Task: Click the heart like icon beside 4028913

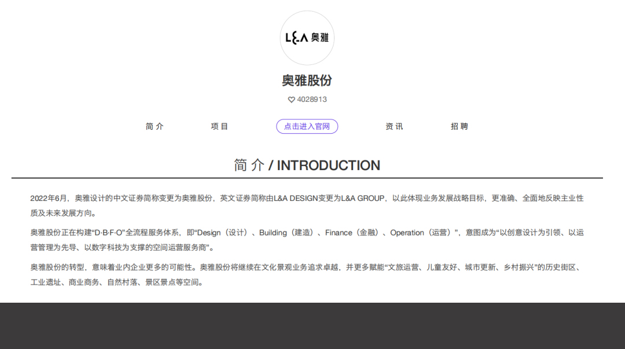Action: coord(291,100)
